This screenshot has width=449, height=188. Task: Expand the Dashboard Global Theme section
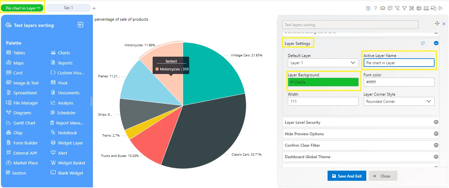[x=361, y=157]
